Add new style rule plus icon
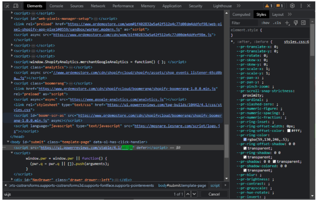 coord(287,23)
